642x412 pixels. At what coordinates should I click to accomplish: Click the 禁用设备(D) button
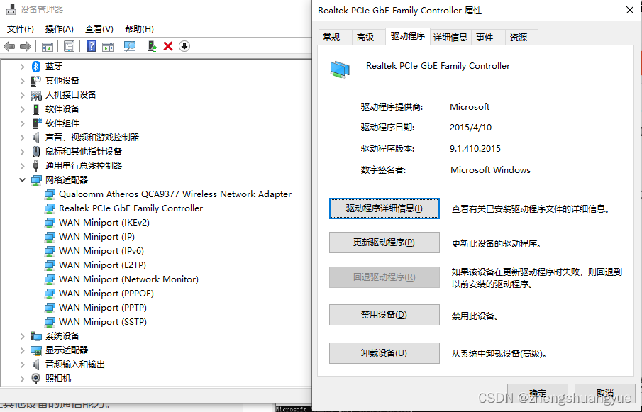tap(384, 315)
